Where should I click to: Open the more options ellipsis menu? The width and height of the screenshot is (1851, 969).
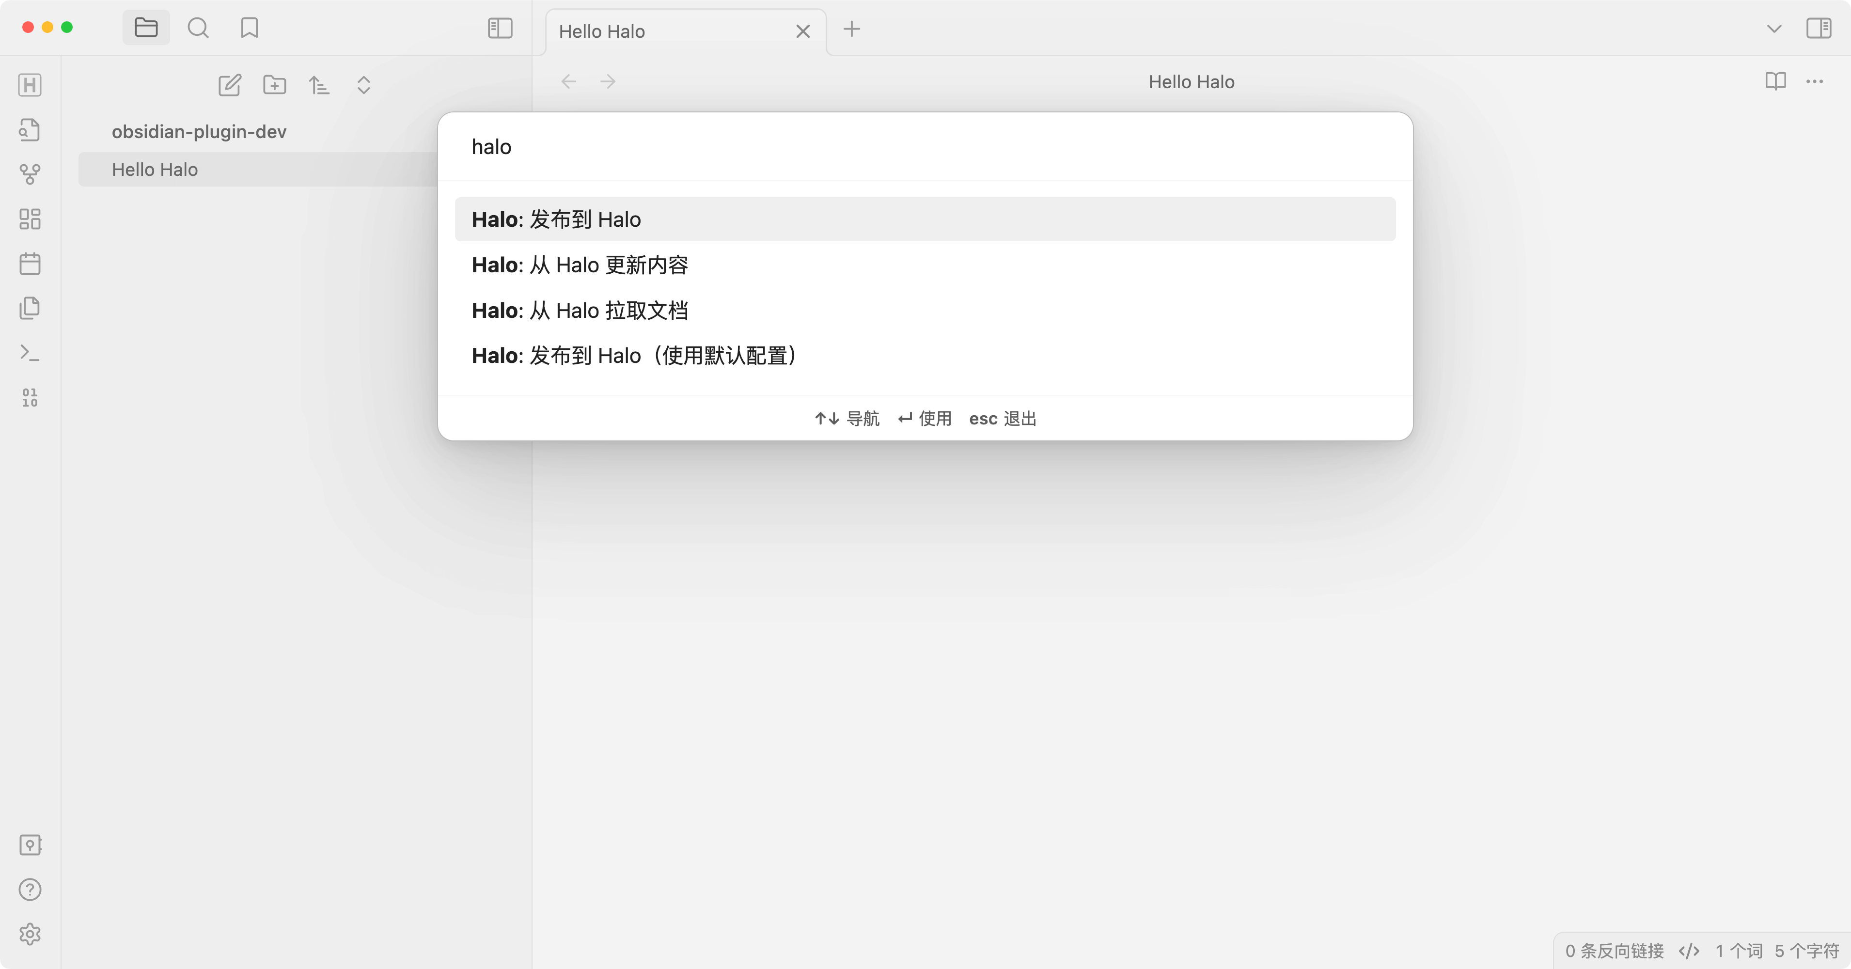click(x=1814, y=81)
